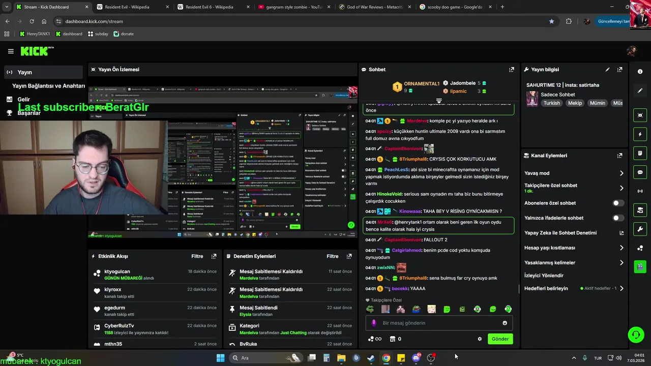Open the shop icon below the message box
This screenshot has height=366, width=651.
(392, 339)
